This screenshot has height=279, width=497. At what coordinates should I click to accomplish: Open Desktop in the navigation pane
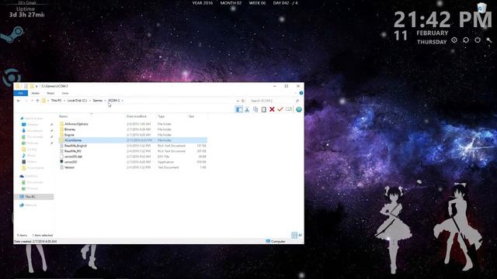coord(33,125)
